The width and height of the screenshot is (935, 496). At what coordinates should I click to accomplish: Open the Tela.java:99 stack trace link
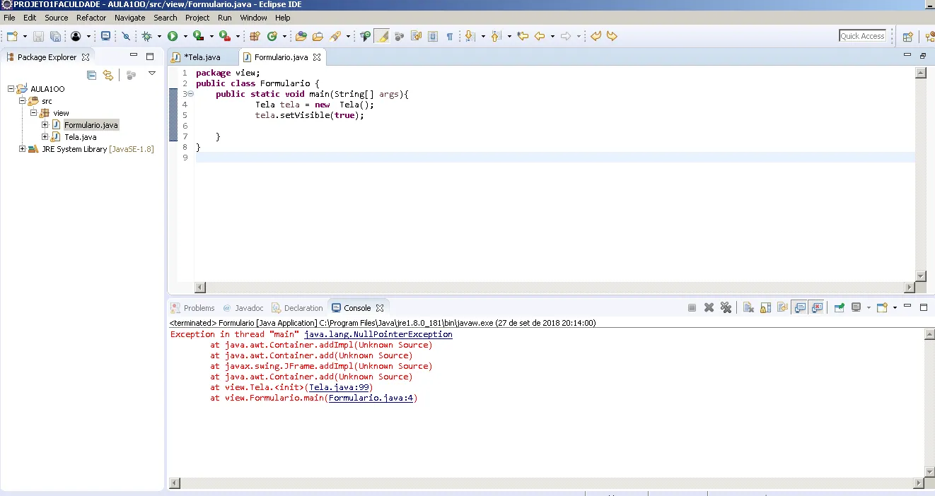coord(340,387)
